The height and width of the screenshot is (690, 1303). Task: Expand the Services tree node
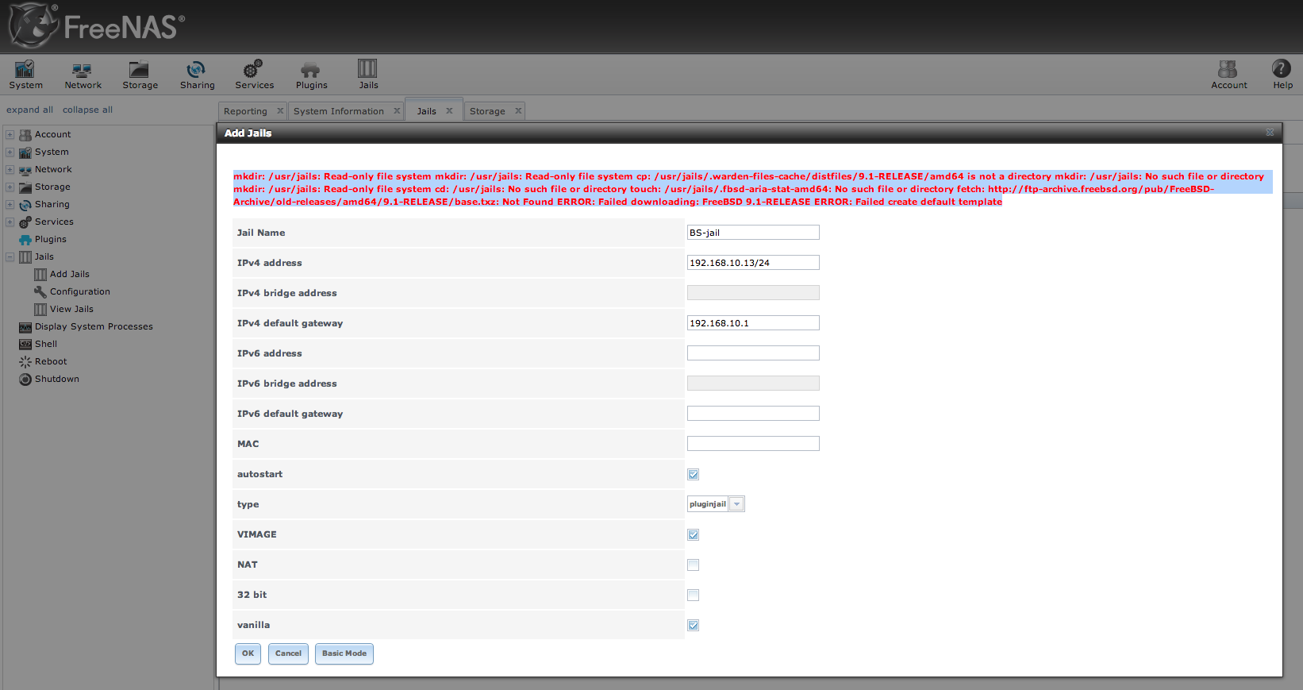pos(10,222)
